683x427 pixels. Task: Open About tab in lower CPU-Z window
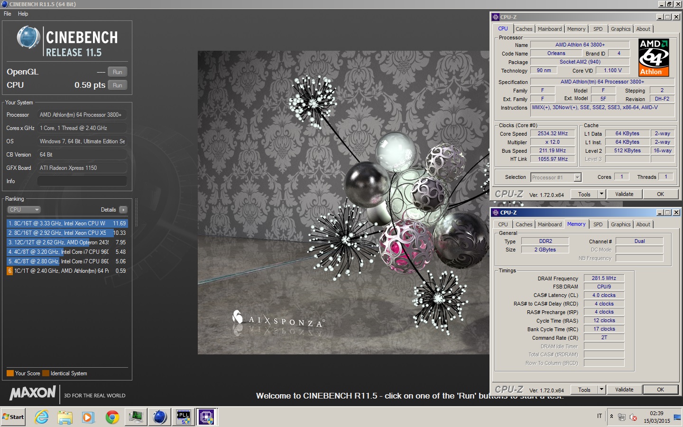[x=643, y=224]
